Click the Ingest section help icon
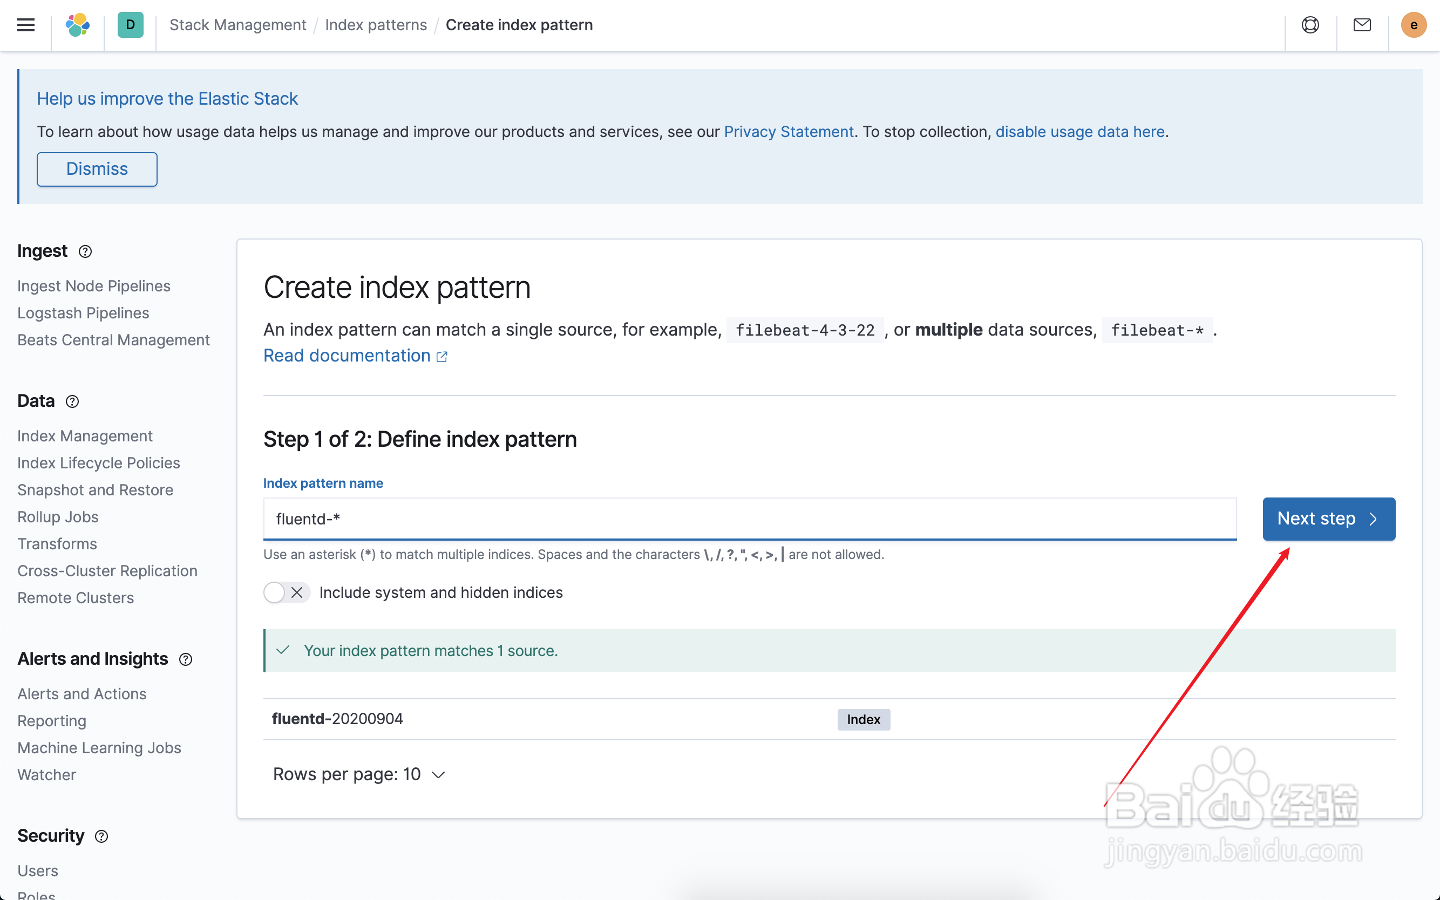This screenshot has width=1440, height=900. pos(85,252)
